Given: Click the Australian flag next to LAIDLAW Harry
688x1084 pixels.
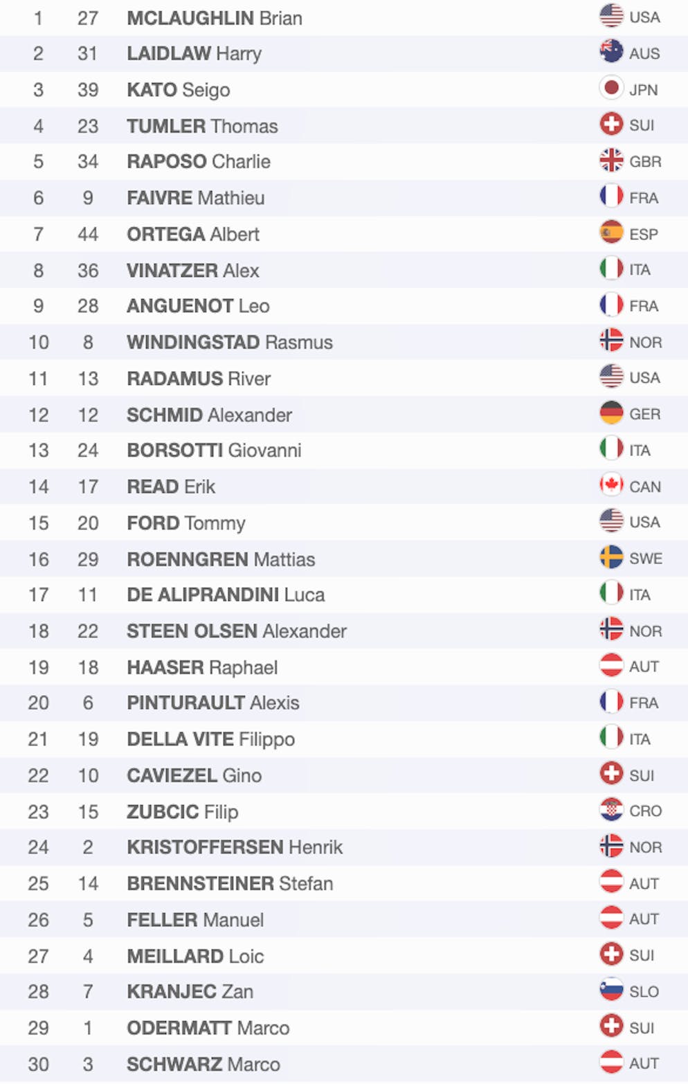Looking at the screenshot, I should point(611,52).
